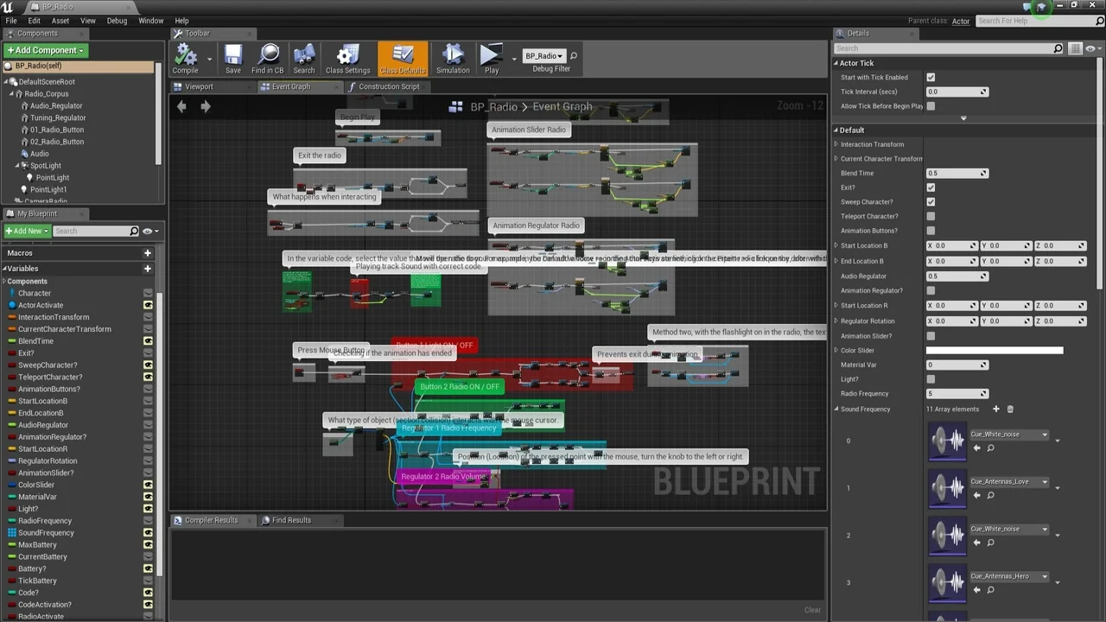Click the Compile toolbar icon
Viewport: 1106px width, 622px height.
pyautogui.click(x=185, y=59)
